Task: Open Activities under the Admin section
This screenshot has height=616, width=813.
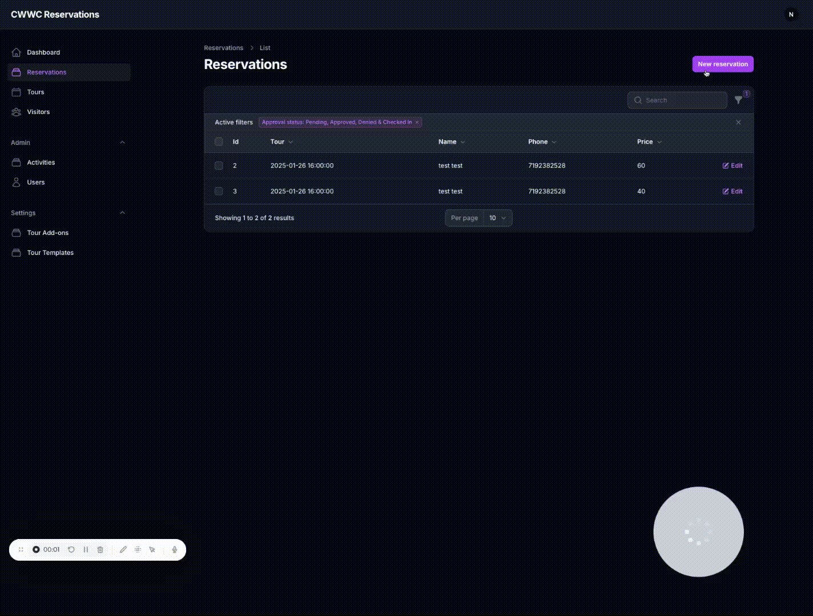Action: [x=41, y=163]
